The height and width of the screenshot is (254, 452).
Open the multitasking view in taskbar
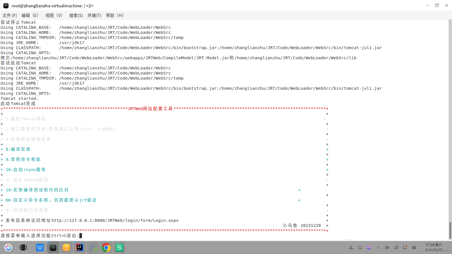(x=23, y=248)
